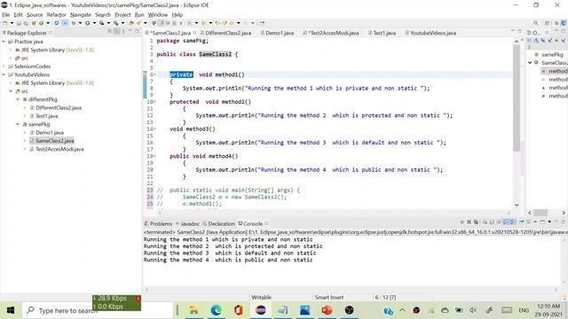
Task: Select Test2AccesModi.java in Package Explorer
Action: [x=59, y=149]
